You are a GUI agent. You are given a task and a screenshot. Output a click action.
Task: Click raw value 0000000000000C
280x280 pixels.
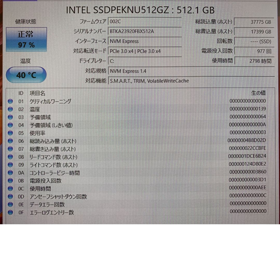click(248, 195)
